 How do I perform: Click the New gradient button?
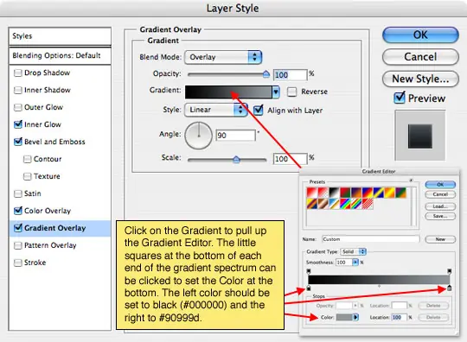(440, 239)
